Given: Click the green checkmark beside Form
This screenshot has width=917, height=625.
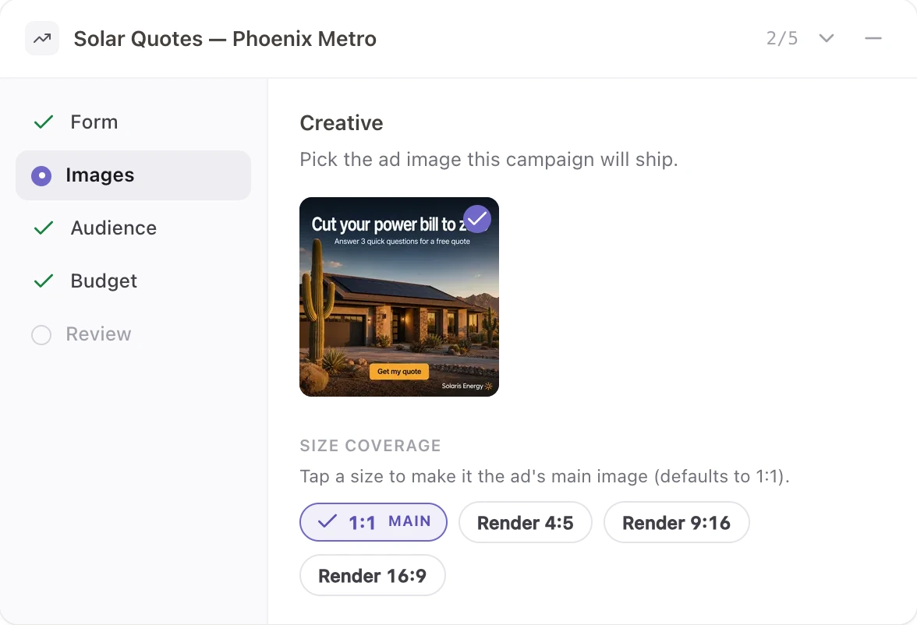Looking at the screenshot, I should coord(44,122).
